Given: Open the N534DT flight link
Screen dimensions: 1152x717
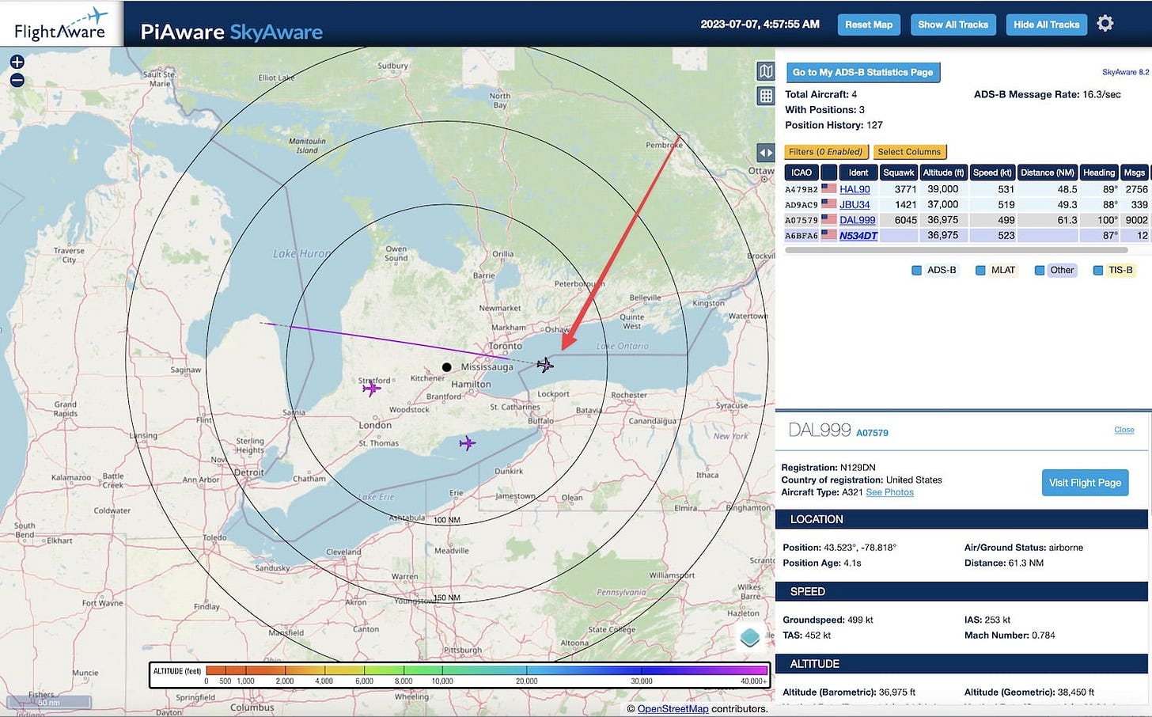Looking at the screenshot, I should pyautogui.click(x=858, y=235).
